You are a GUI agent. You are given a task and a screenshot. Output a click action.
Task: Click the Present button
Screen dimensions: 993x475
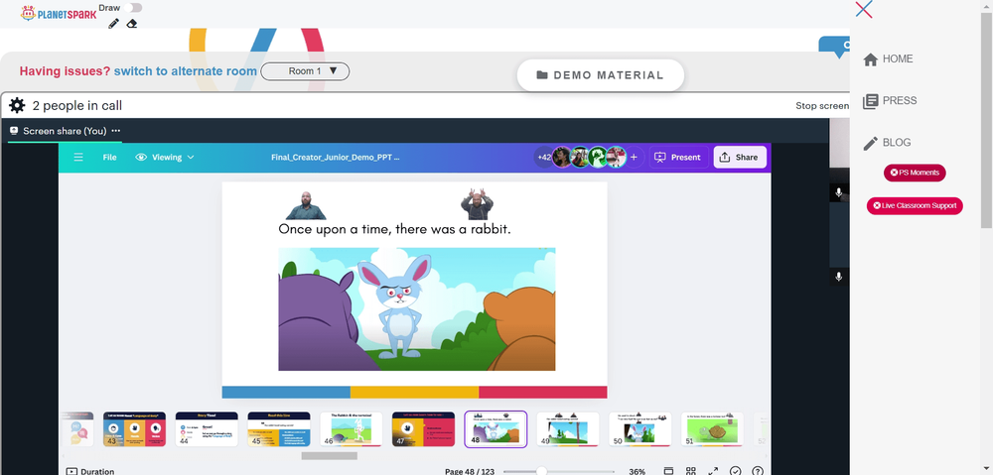point(677,158)
